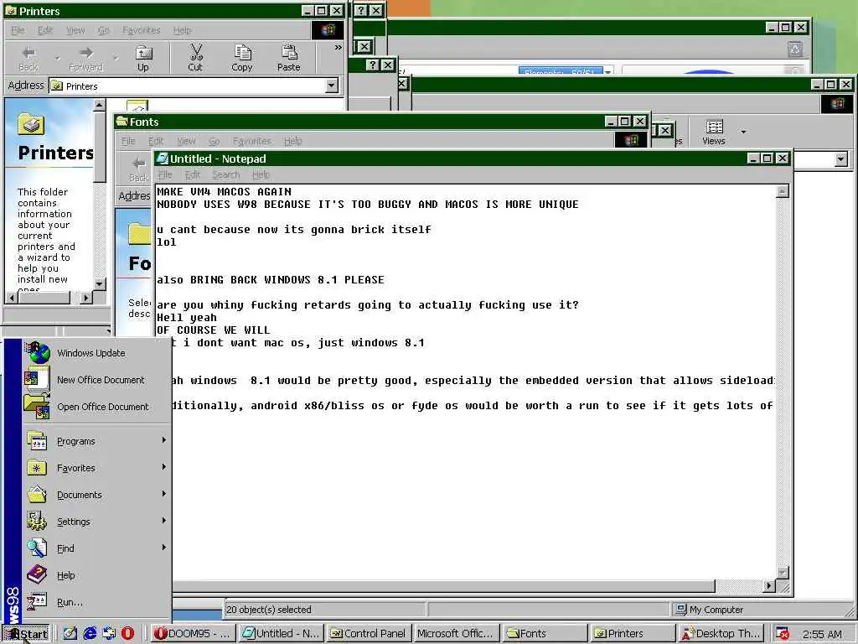Screen dimensions: 858x644
Task: Click the Documents icon in Start menu
Action: point(37,495)
